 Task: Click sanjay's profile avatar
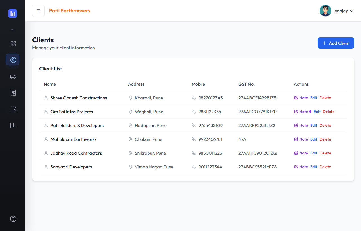tap(325, 11)
